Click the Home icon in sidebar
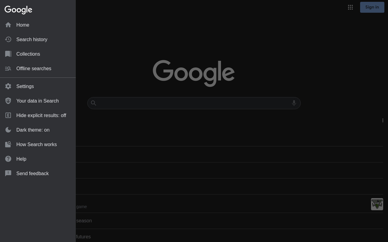The image size is (388, 242). coord(8,25)
